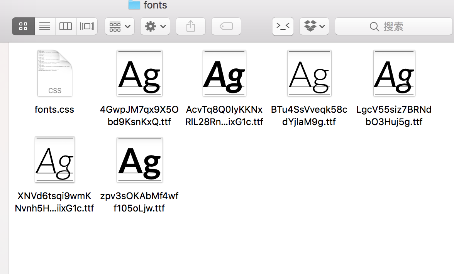Select the zpv3sOKAbMf4wff105oLjw.ttf bold font icon
Image resolution: width=454 pixels, height=274 pixels.
pyautogui.click(x=139, y=159)
